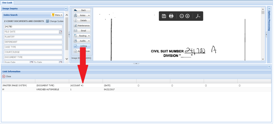Click the Maintenance button

click(x=82, y=25)
